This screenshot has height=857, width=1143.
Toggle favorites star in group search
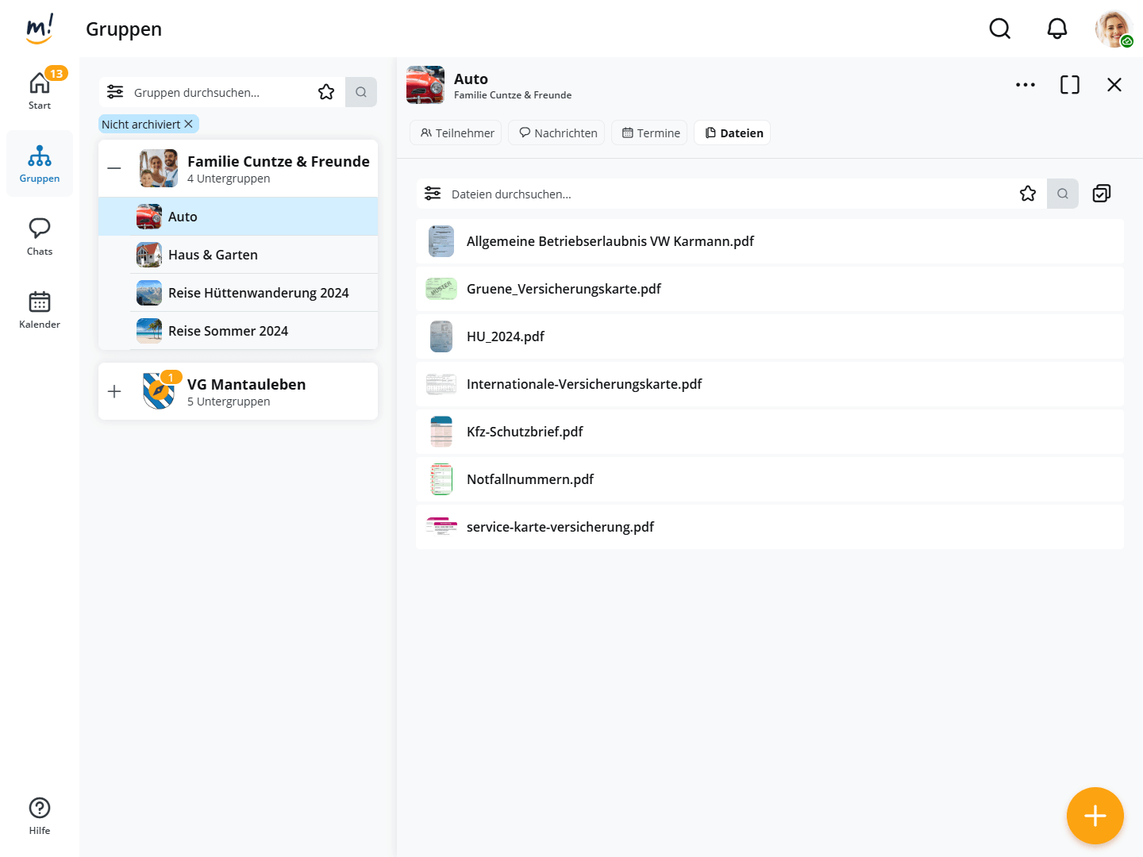tap(326, 92)
